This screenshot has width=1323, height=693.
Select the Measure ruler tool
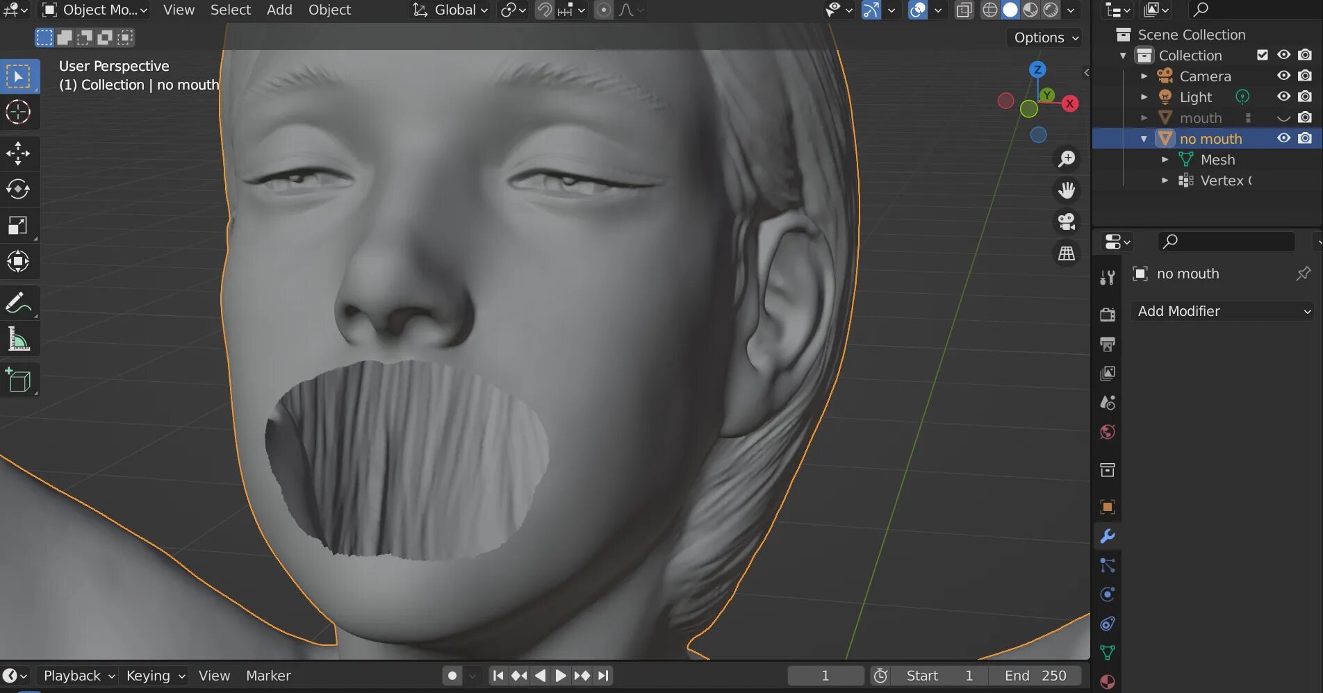click(19, 339)
